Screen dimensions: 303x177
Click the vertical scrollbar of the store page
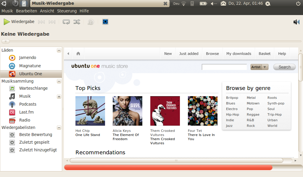point(301,68)
